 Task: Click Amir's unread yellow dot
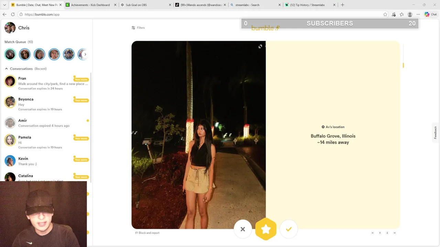coord(88,120)
